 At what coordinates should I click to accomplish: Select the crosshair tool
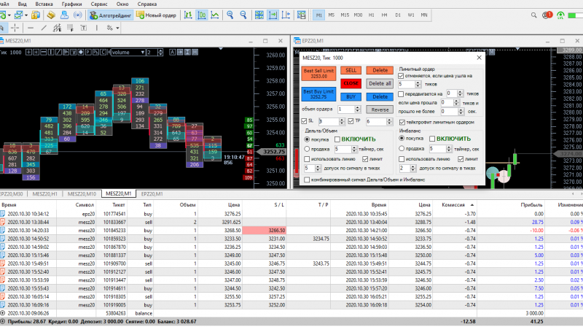click(15, 28)
